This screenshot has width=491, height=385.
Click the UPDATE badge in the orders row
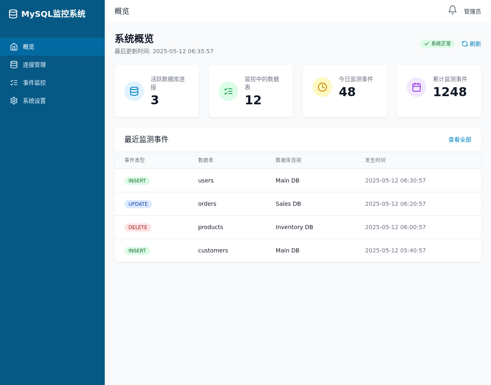pyautogui.click(x=138, y=204)
